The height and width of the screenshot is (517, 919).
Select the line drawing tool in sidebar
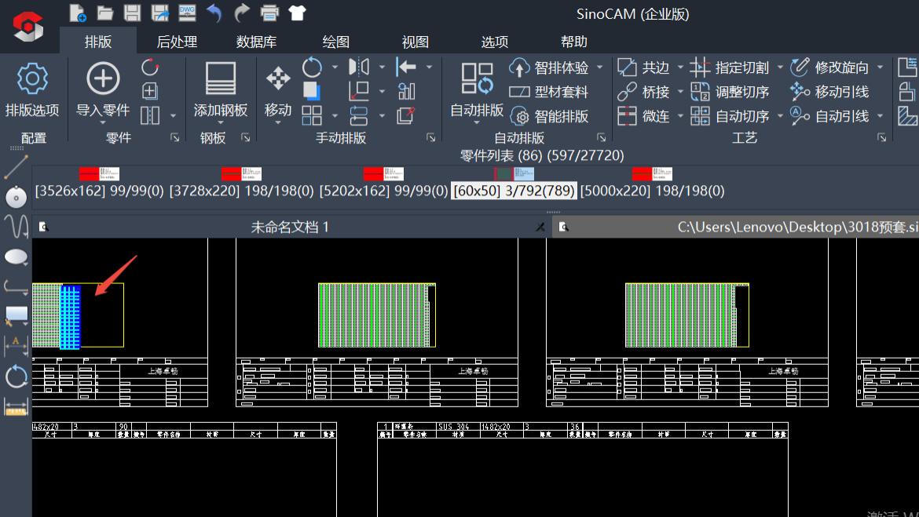pos(16,167)
